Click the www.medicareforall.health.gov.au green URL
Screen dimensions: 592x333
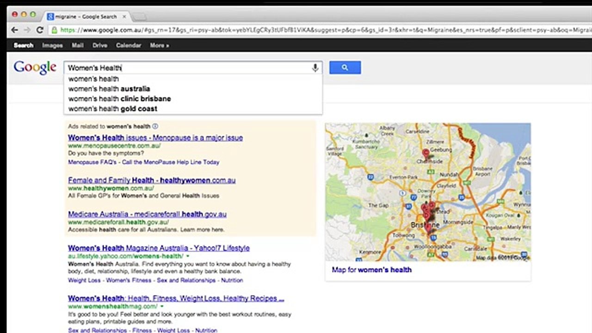point(118,222)
